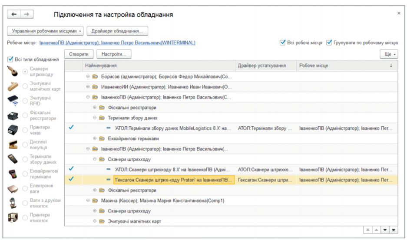Screen dimensions: 407x240
Task: Open the ІваненкоПВ (Адміністратор) workplace link
Action: coord(117,43)
